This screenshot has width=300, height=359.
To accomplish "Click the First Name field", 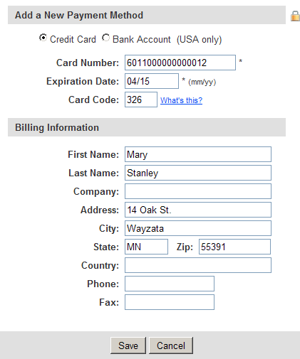I will [x=198, y=154].
